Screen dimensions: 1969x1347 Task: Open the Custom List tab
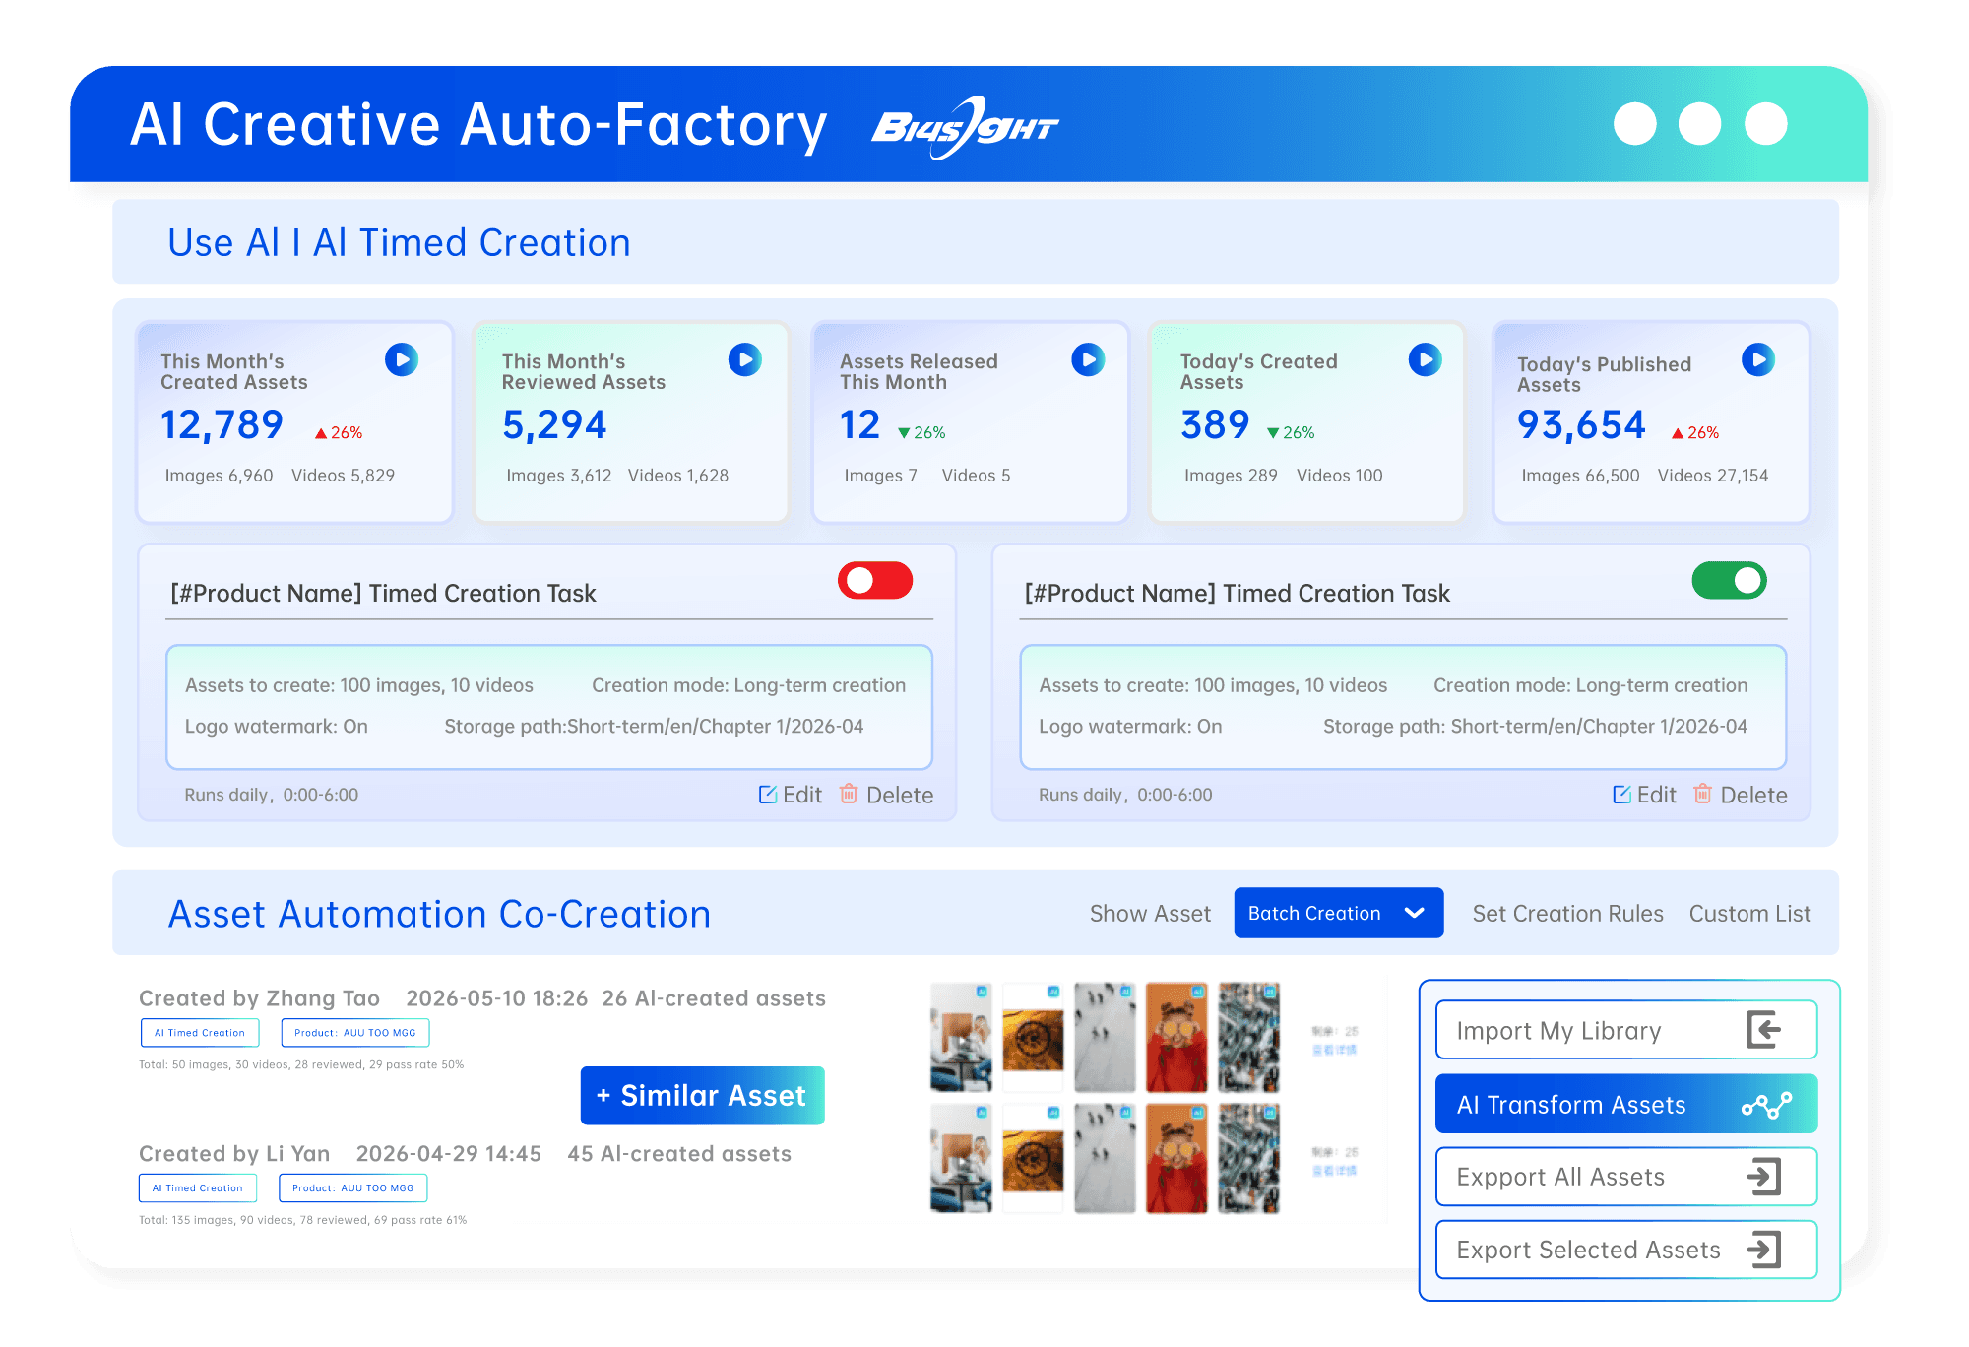1749,914
